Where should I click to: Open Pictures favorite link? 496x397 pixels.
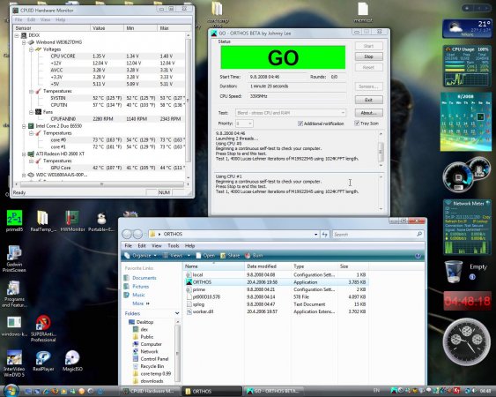pyautogui.click(x=140, y=287)
